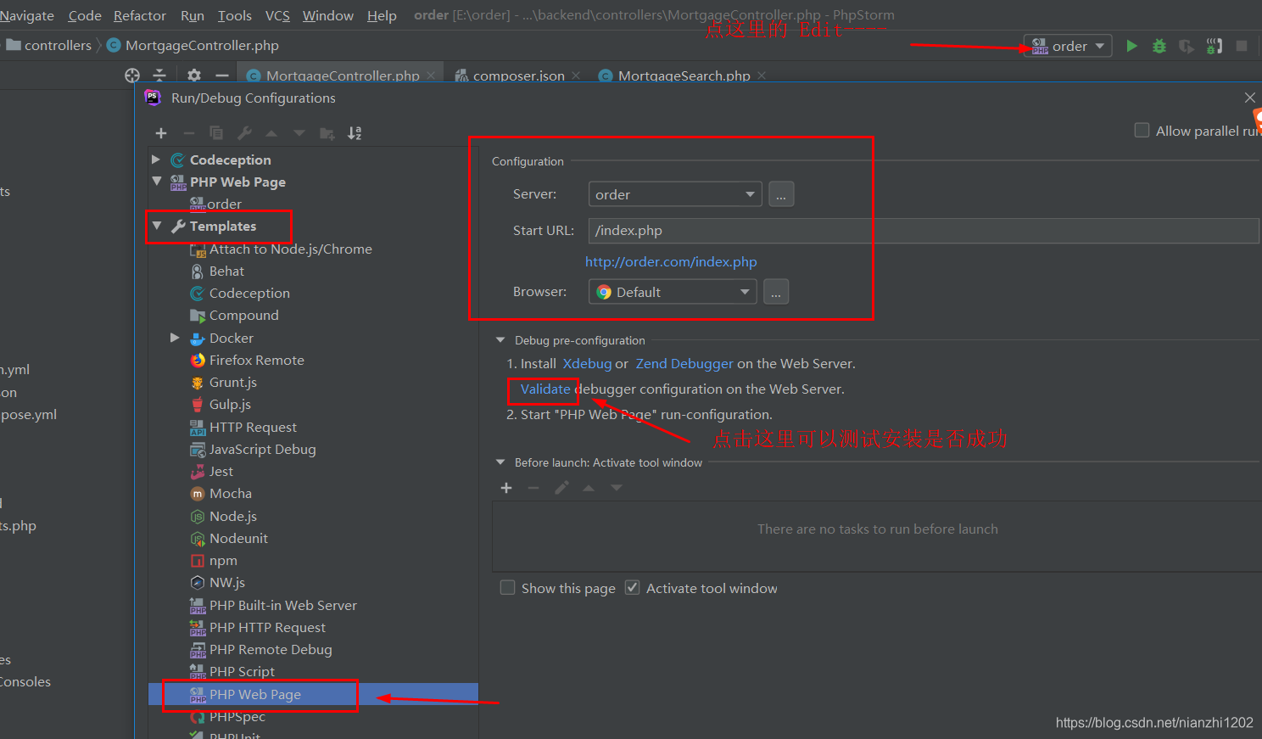1262x739 pixels.
Task: Run the order configuration green play icon
Action: tap(1131, 46)
